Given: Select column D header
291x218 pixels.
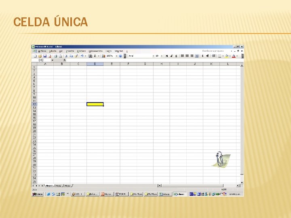Looking at the screenshot, I should pos(95,64).
